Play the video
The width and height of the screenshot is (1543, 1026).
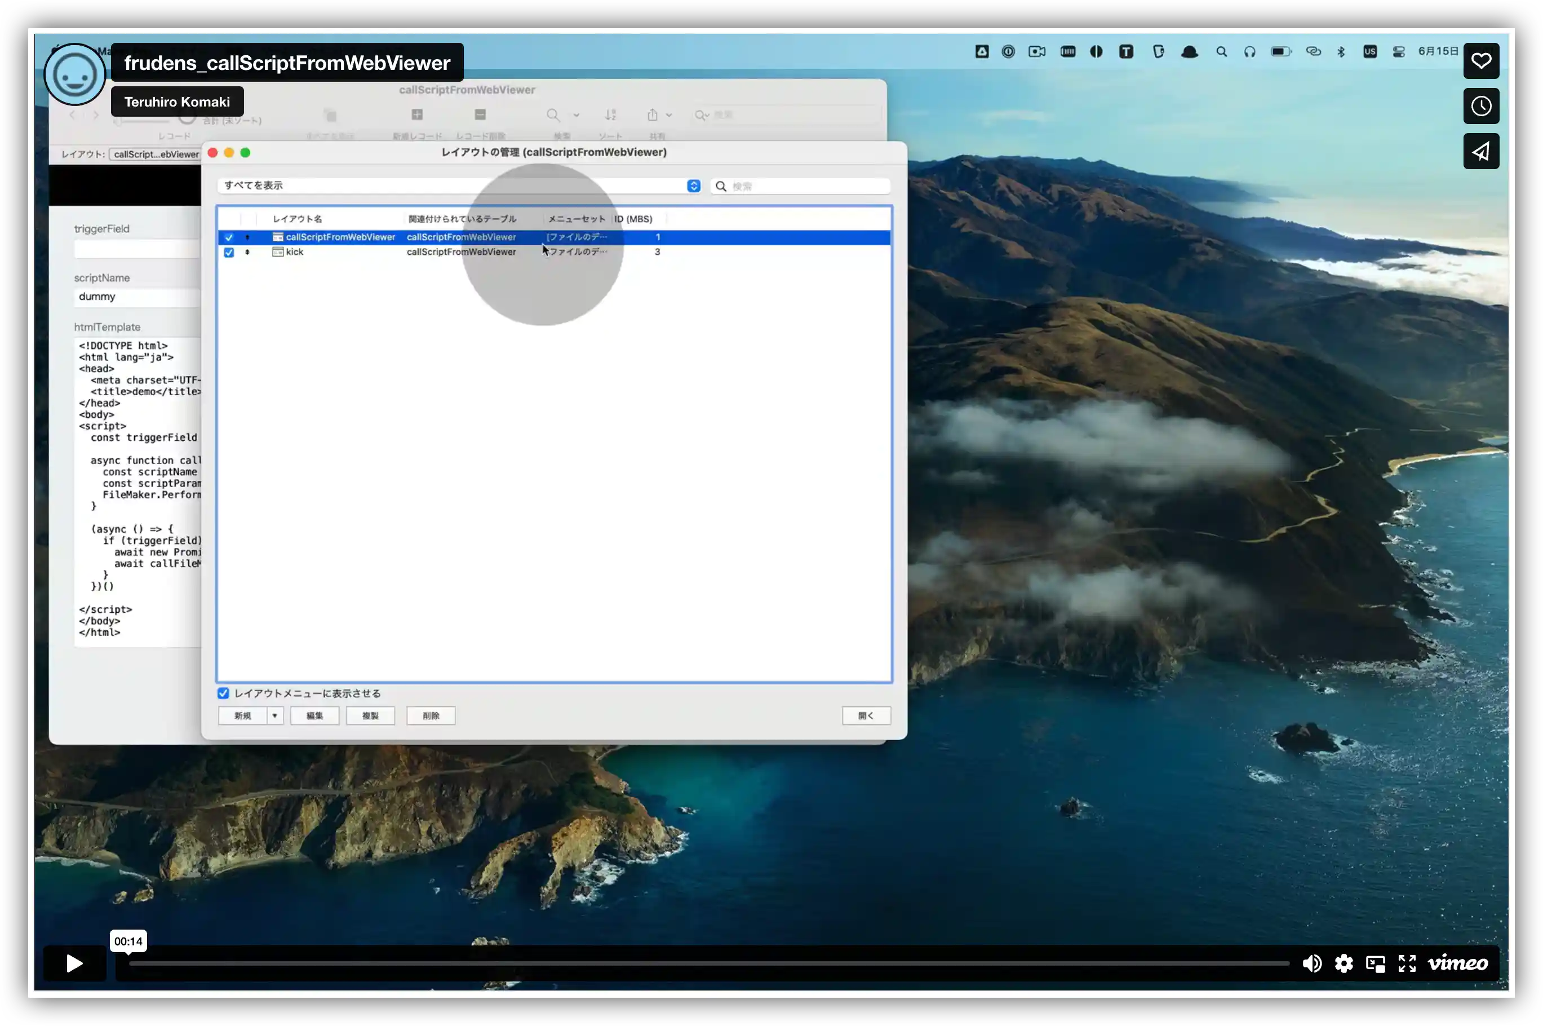[x=74, y=963]
